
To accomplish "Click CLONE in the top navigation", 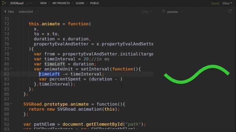I will click(80, 3).
